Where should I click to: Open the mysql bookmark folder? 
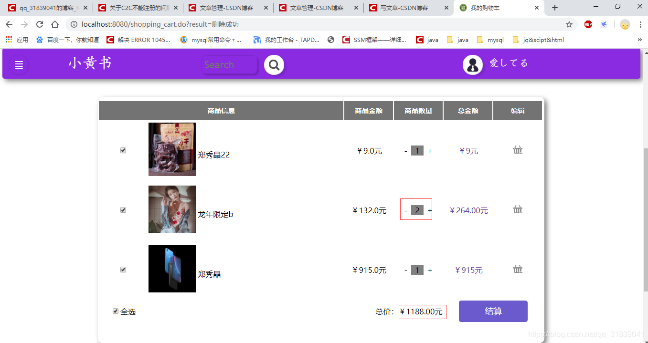click(490, 40)
